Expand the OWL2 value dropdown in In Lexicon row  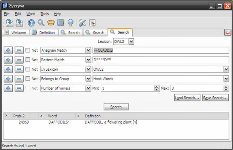pos(226,69)
